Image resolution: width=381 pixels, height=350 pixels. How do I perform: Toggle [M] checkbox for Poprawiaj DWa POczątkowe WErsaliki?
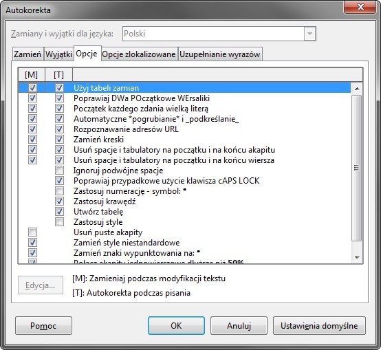pos(32,98)
